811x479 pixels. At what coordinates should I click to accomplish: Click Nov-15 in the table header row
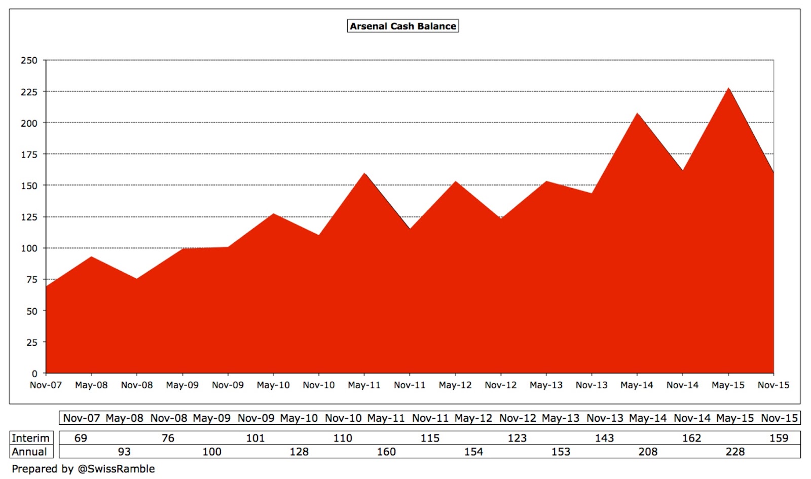(780, 418)
